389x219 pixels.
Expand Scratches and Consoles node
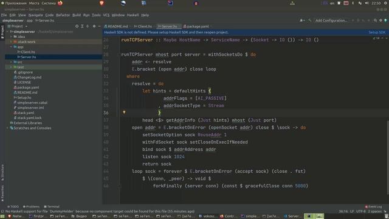point(7,128)
